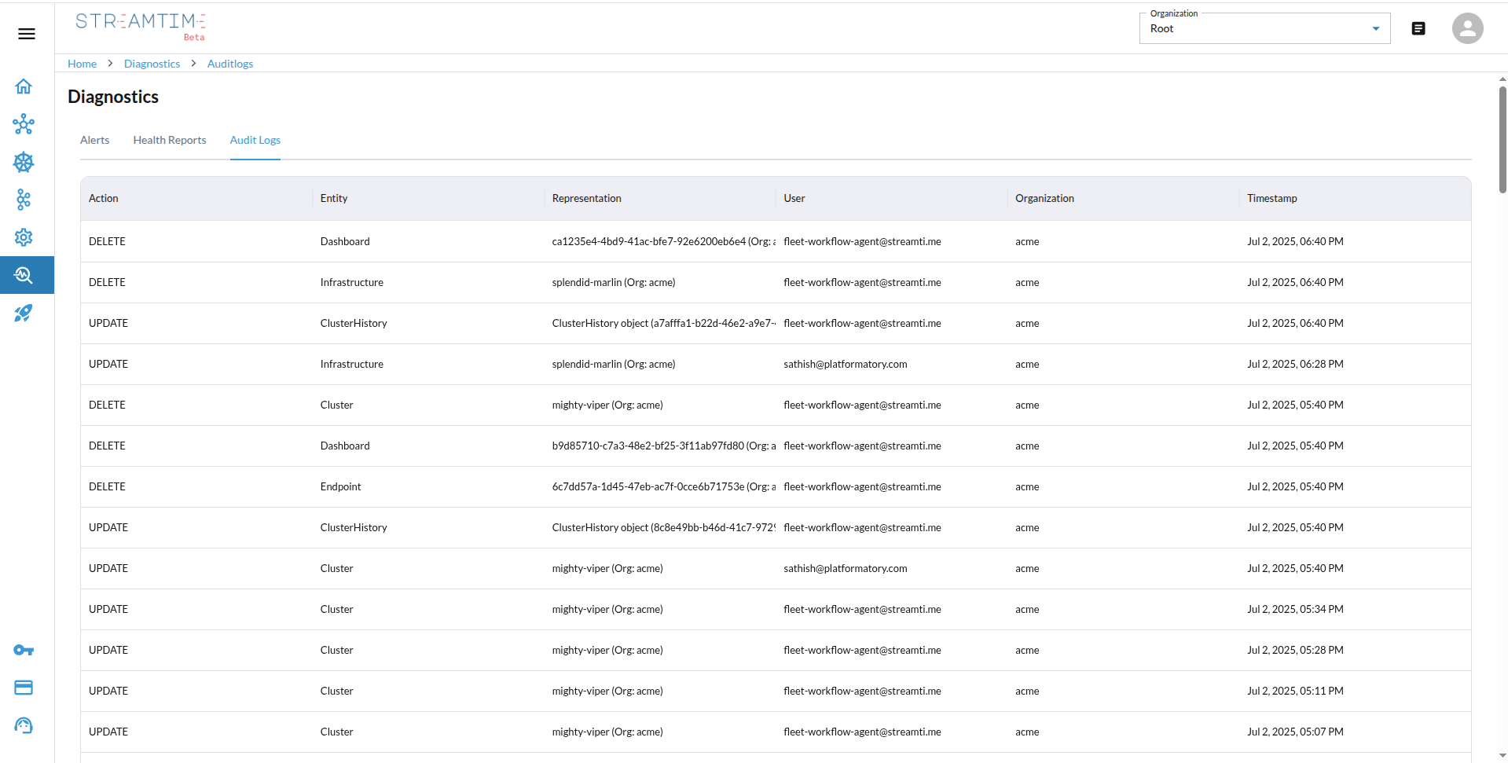
Task: Click scrollbar up arrow
Action: [x=1502, y=79]
